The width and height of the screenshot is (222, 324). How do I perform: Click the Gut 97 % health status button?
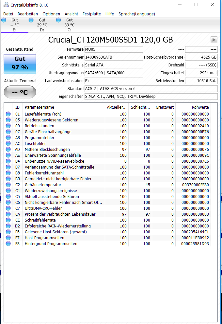pyautogui.click(x=20, y=63)
